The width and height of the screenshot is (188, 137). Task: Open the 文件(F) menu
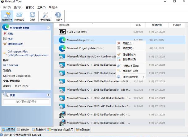point(7,7)
